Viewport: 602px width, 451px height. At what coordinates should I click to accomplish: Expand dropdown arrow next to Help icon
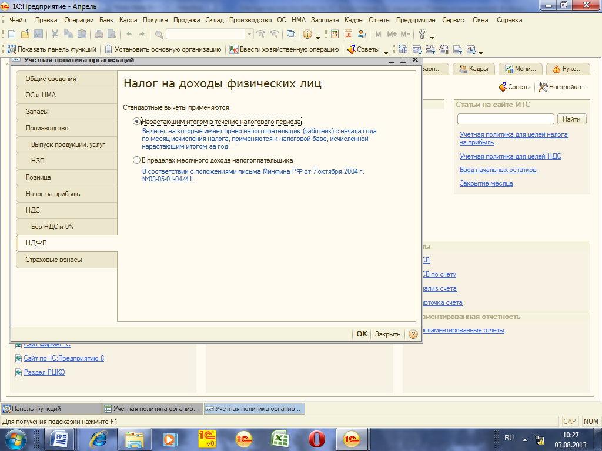317,38
